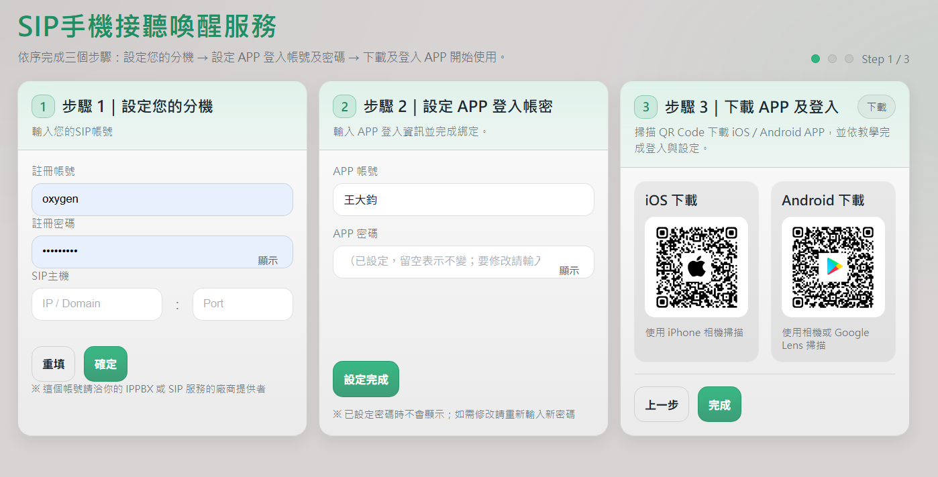Click the 步驟 2 | 設定 APP 登入帳密 heading
This screenshot has height=477, width=938.
pyautogui.click(x=458, y=106)
